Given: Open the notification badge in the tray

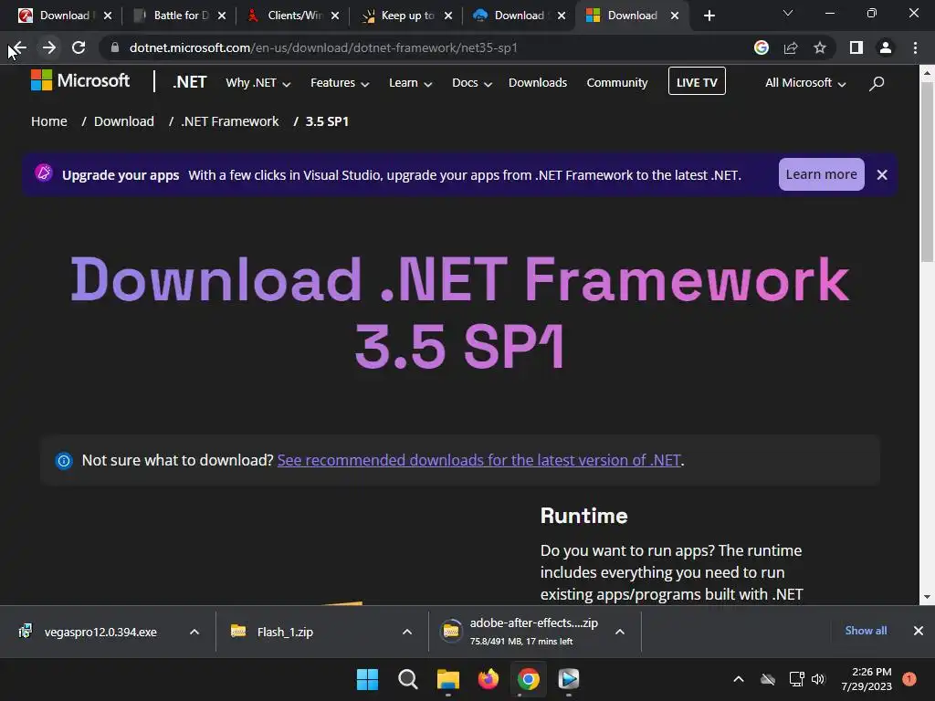Looking at the screenshot, I should click(909, 679).
